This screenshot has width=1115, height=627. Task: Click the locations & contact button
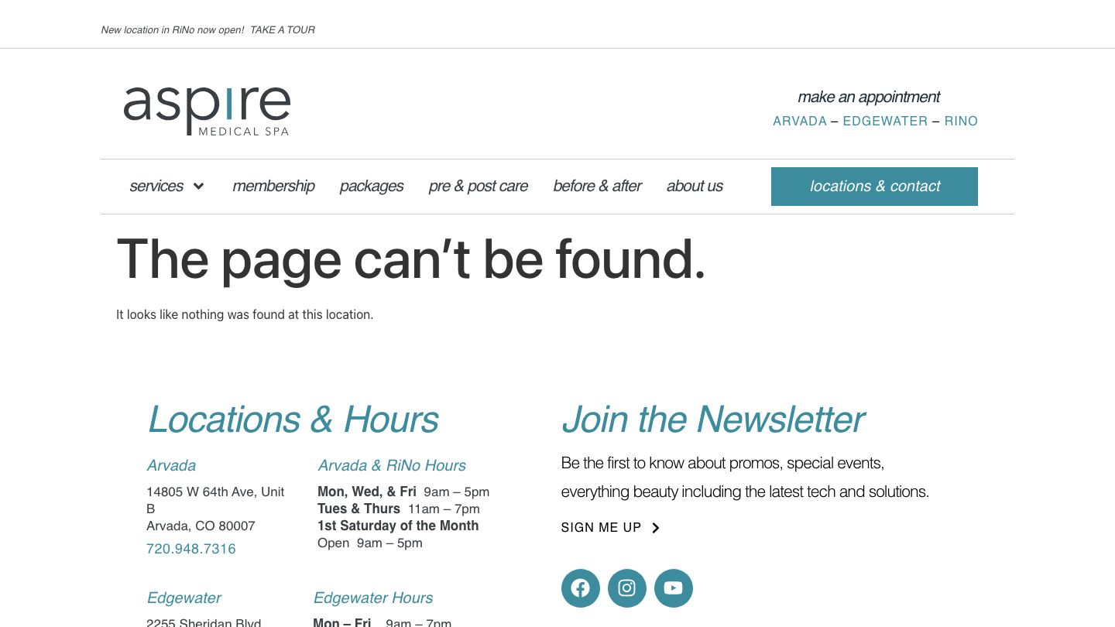click(874, 186)
